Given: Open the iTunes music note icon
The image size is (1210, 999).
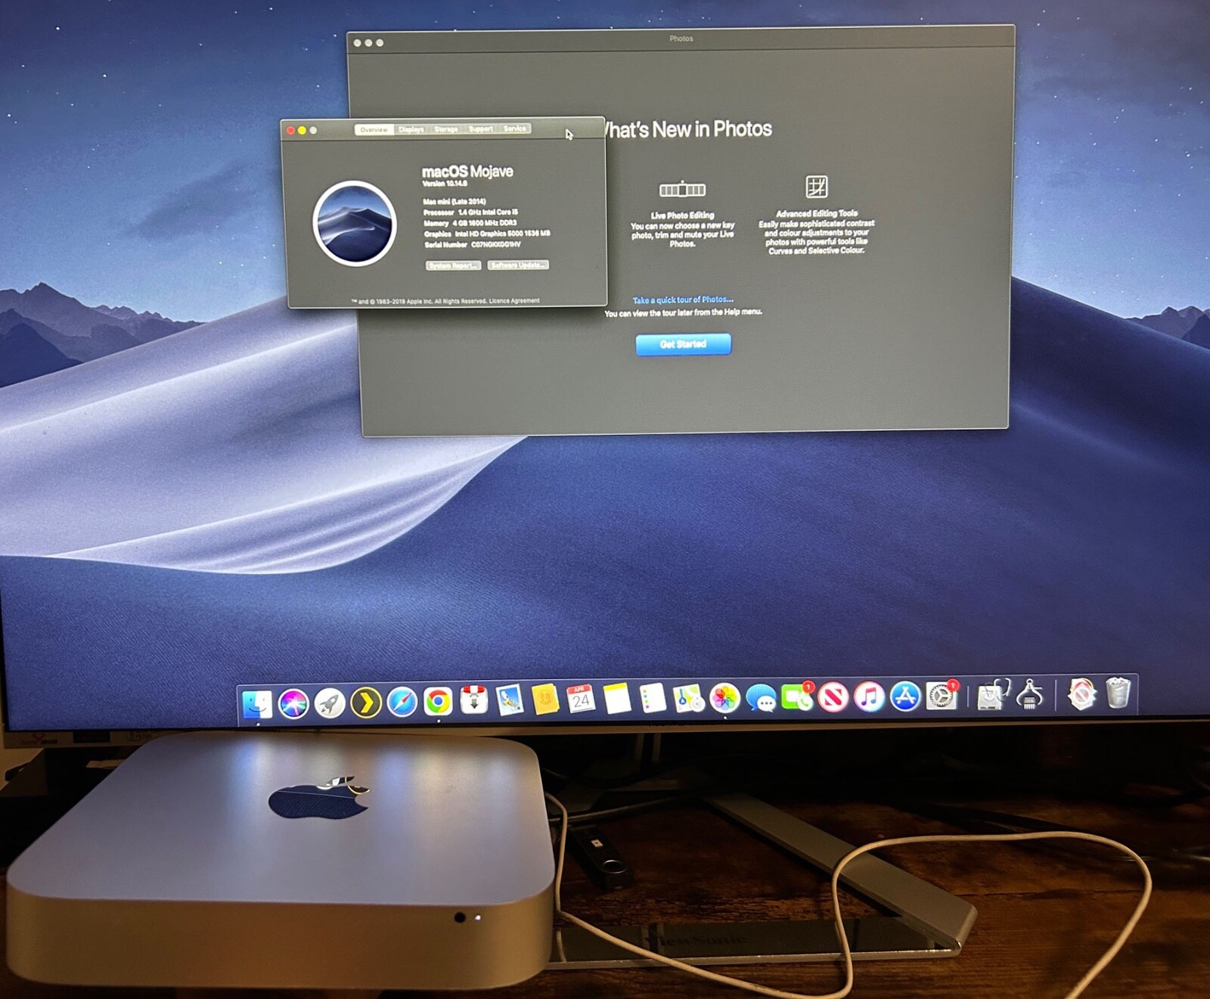Looking at the screenshot, I should [x=870, y=697].
